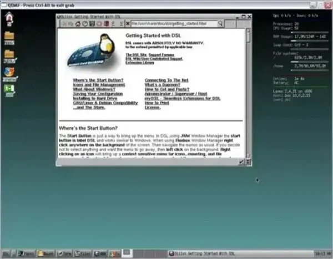Image resolution: width=333 pixels, height=259 pixels.
Task: Click the checkmark icon in Dillo status bar
Action: pos(241,162)
